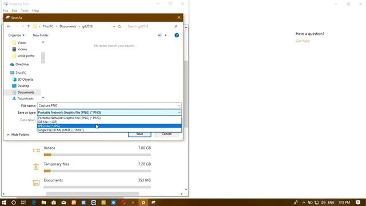The height and width of the screenshot is (206, 366).
Task: Expand address bar history dropdown
Action: 114,26
